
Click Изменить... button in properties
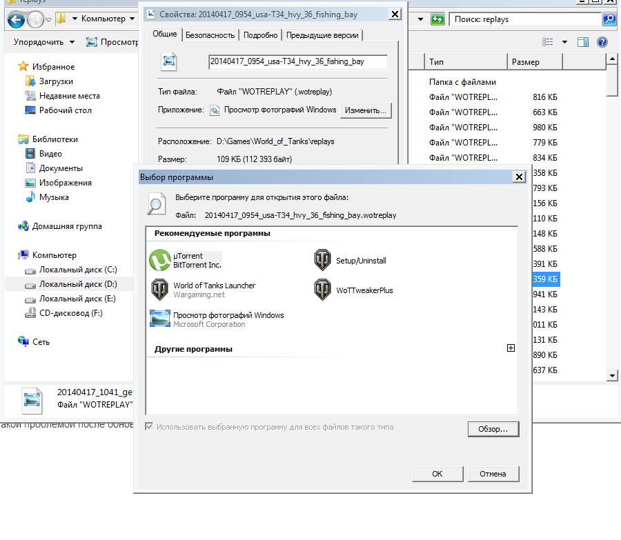tap(366, 110)
